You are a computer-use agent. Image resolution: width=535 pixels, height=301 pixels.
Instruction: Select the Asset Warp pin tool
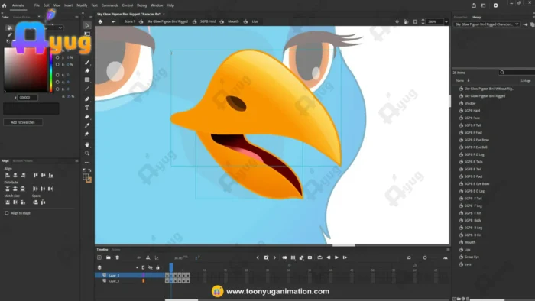tap(87, 134)
